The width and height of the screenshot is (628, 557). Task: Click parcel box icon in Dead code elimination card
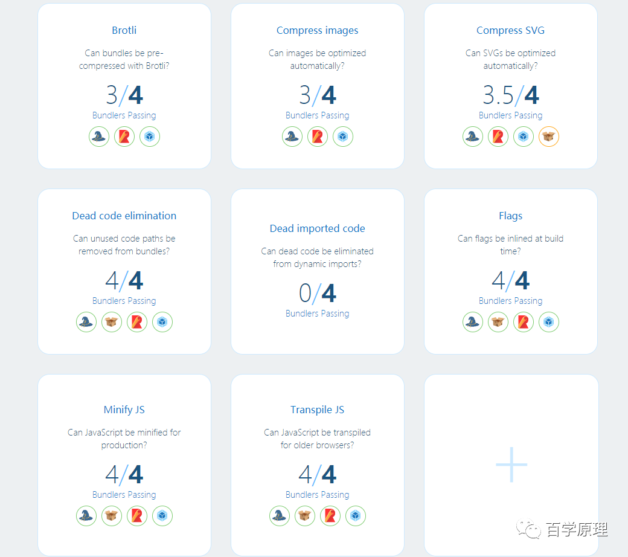111,322
